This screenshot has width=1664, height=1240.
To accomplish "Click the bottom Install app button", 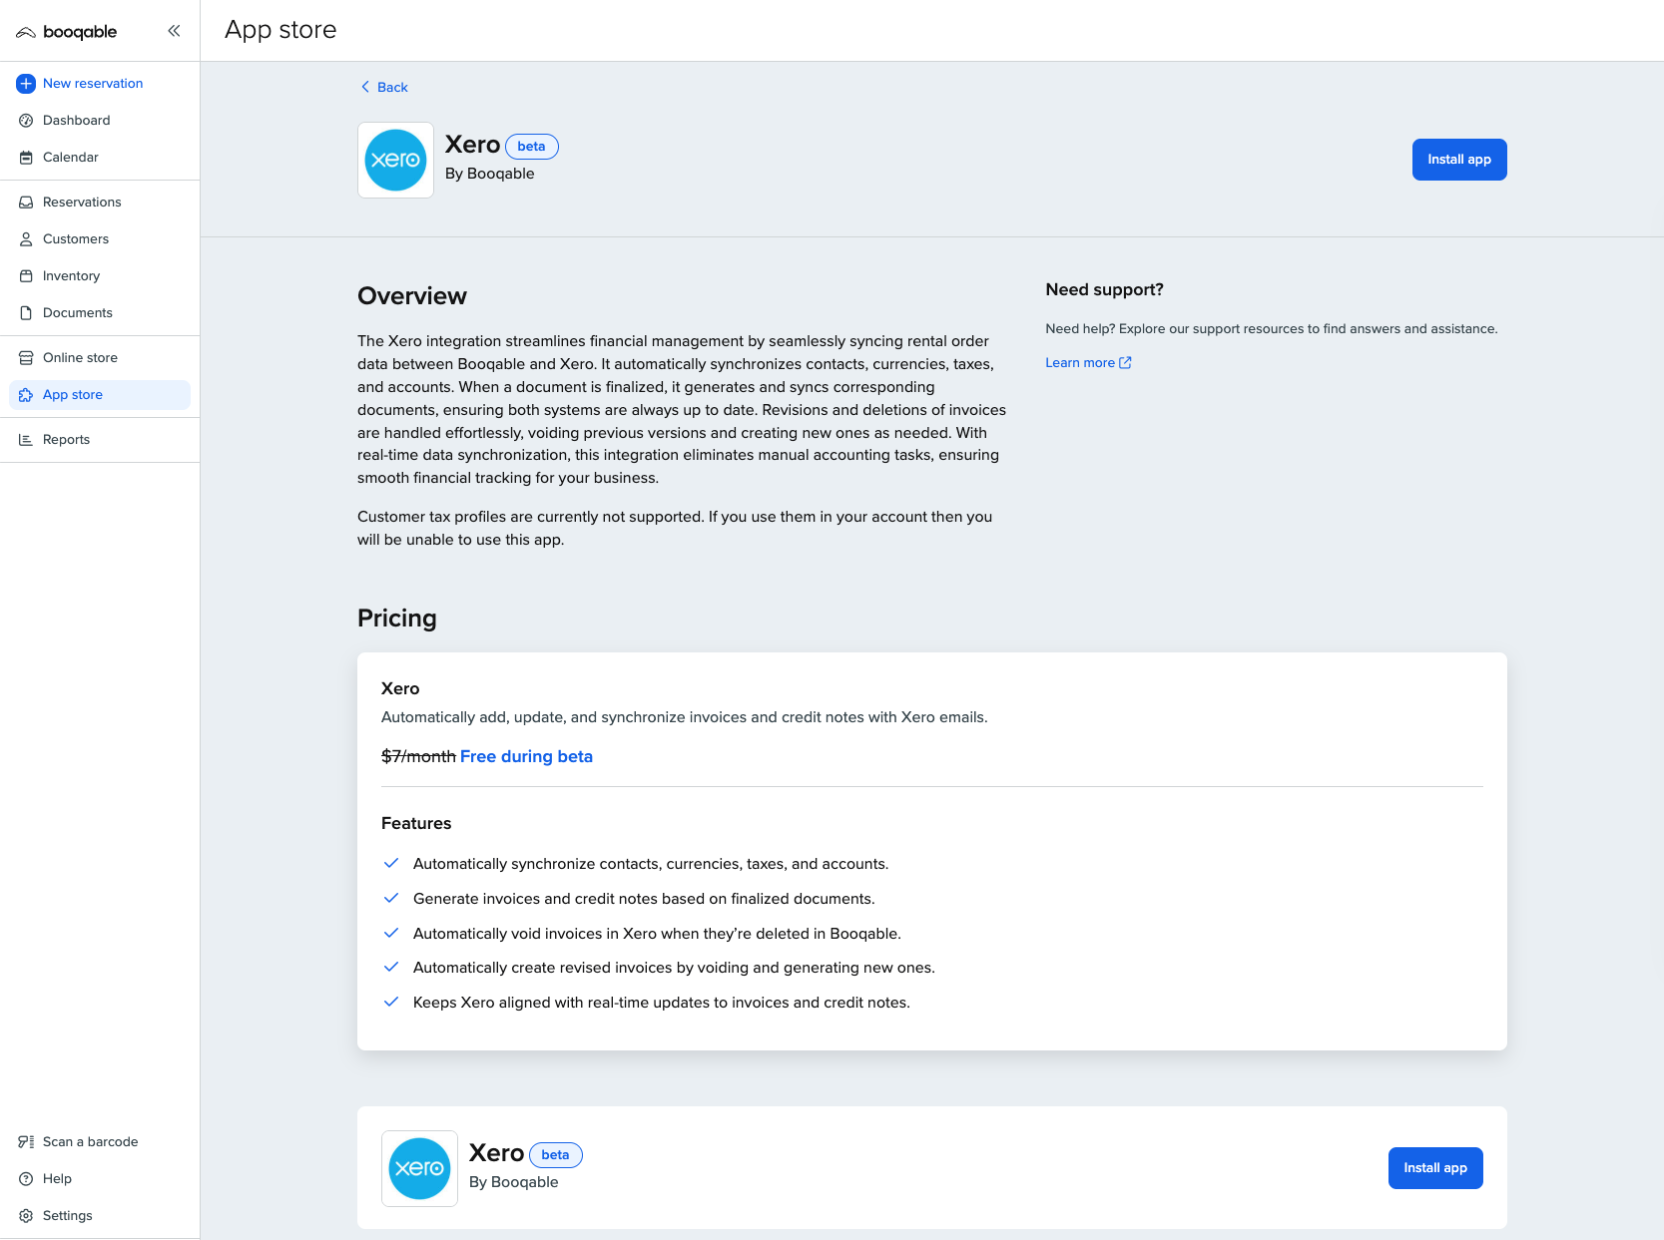I will (x=1435, y=1168).
